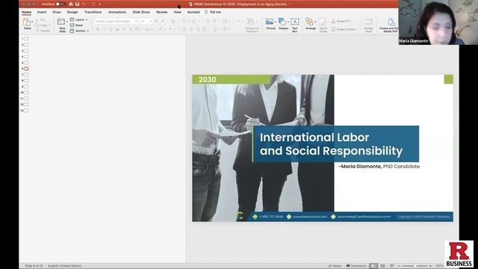
Task: Open the Section dropdown
Action: tap(79, 31)
